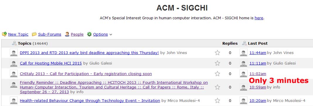The height and width of the screenshot is (106, 313).
Task: Toggle star on CHItaly 2013 topic
Action: click(x=217, y=74)
